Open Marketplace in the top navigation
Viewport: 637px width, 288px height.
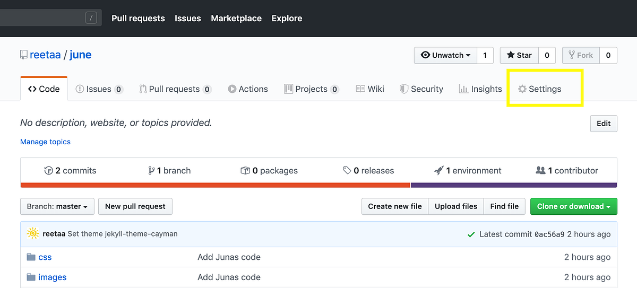(x=236, y=18)
